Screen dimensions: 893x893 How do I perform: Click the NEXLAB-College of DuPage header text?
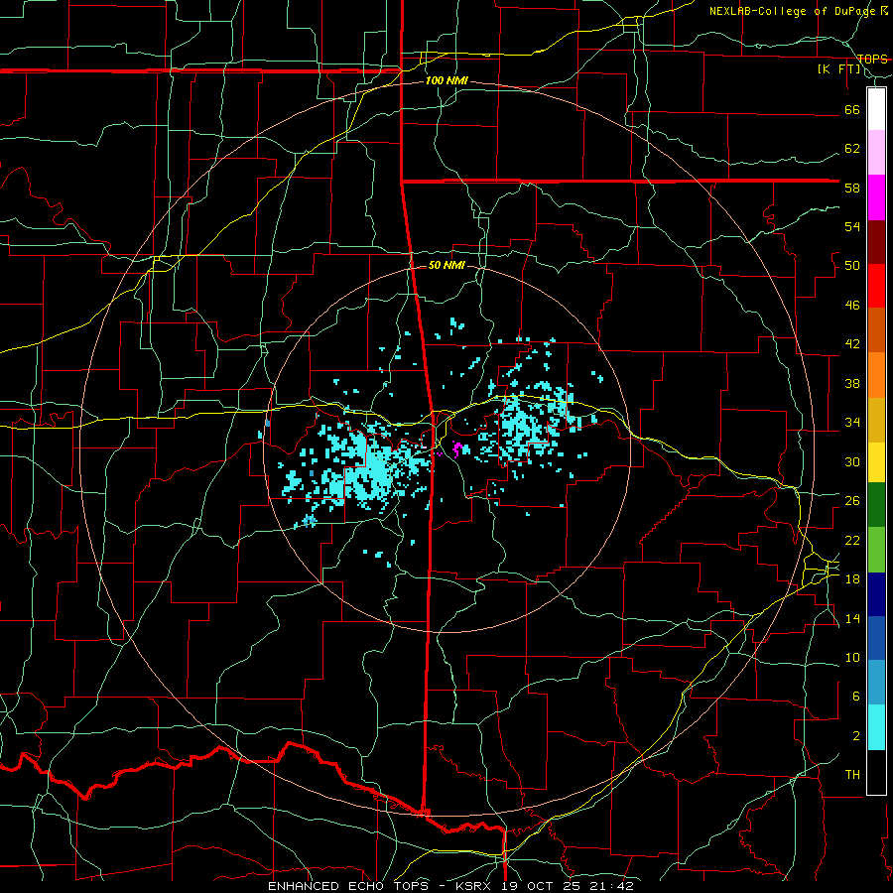(x=791, y=11)
